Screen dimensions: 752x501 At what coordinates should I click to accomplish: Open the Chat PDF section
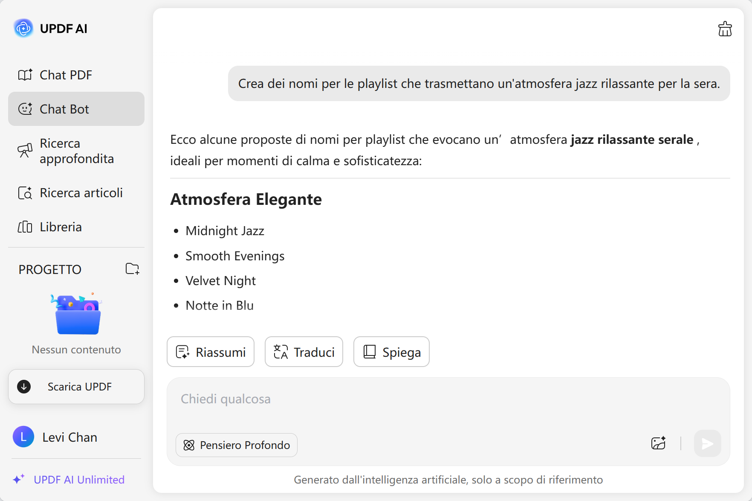tap(66, 75)
